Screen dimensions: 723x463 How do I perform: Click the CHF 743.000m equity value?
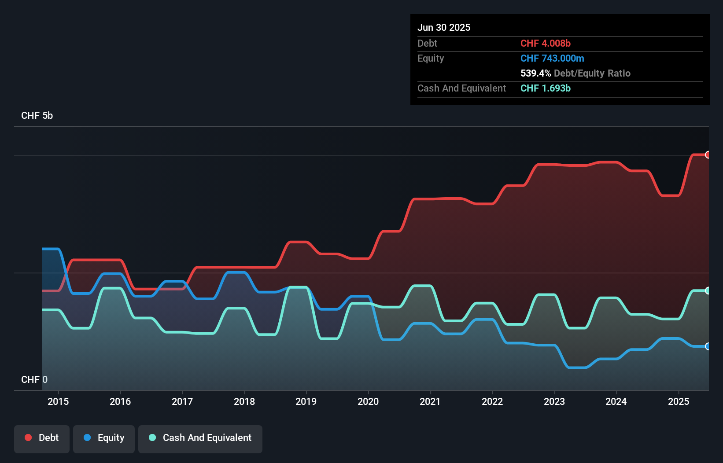[x=552, y=58]
